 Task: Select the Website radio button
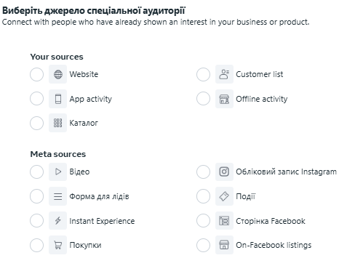(36, 74)
